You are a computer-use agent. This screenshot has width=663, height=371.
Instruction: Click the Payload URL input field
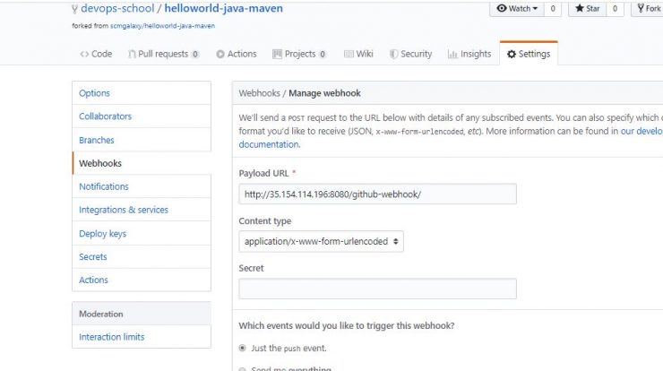coord(377,194)
